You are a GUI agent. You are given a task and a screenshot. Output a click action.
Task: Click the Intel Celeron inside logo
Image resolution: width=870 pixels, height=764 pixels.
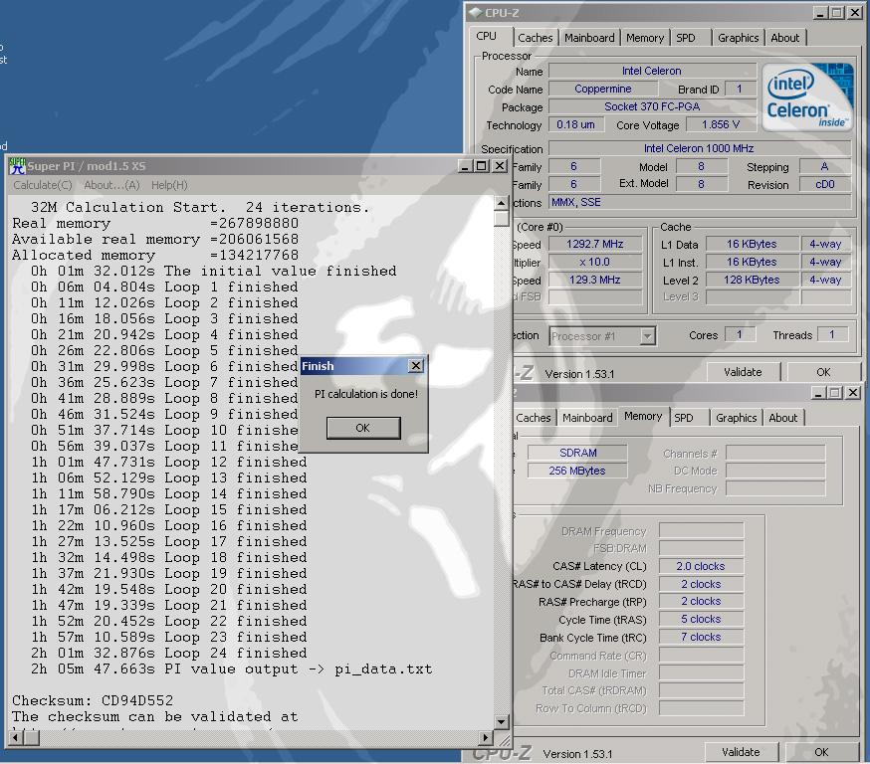(x=808, y=97)
